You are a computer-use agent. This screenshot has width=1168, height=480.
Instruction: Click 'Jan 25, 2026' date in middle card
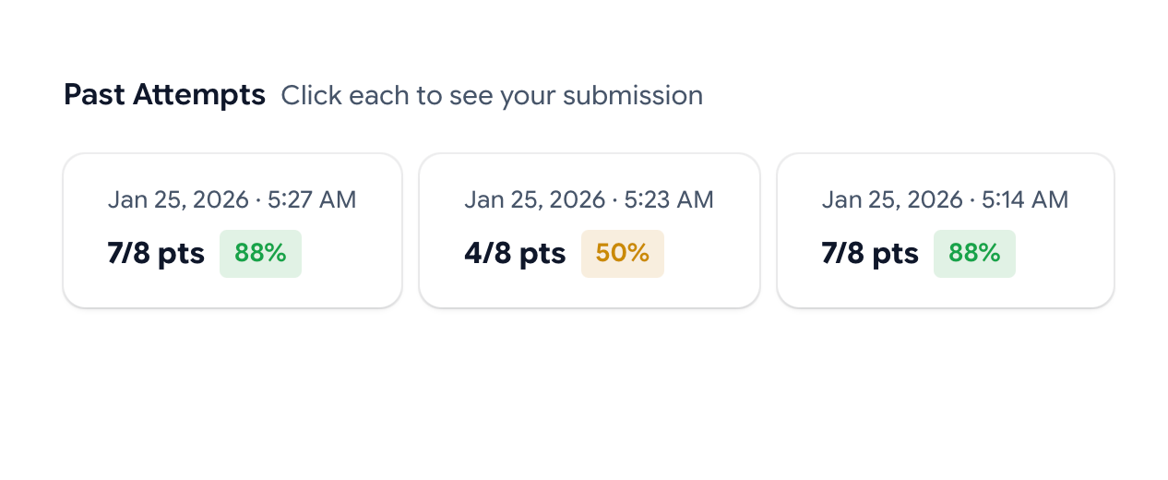(x=535, y=199)
